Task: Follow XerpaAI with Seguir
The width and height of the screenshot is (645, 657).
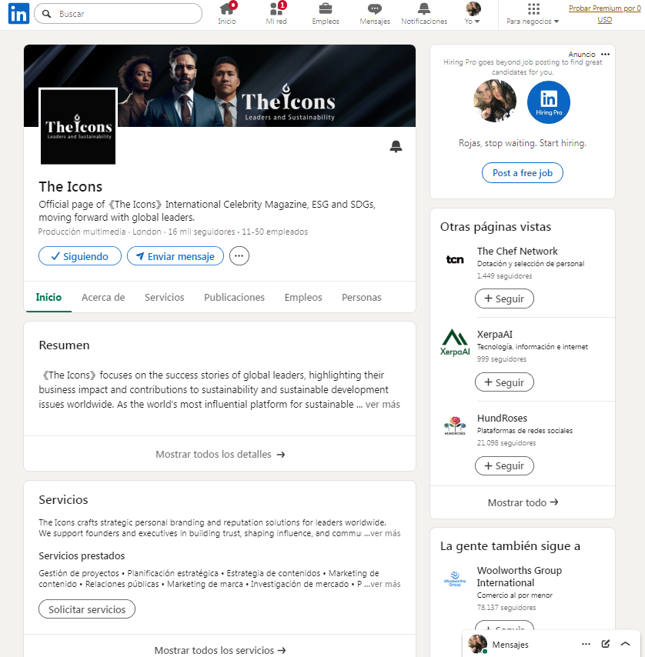Action: (x=504, y=382)
